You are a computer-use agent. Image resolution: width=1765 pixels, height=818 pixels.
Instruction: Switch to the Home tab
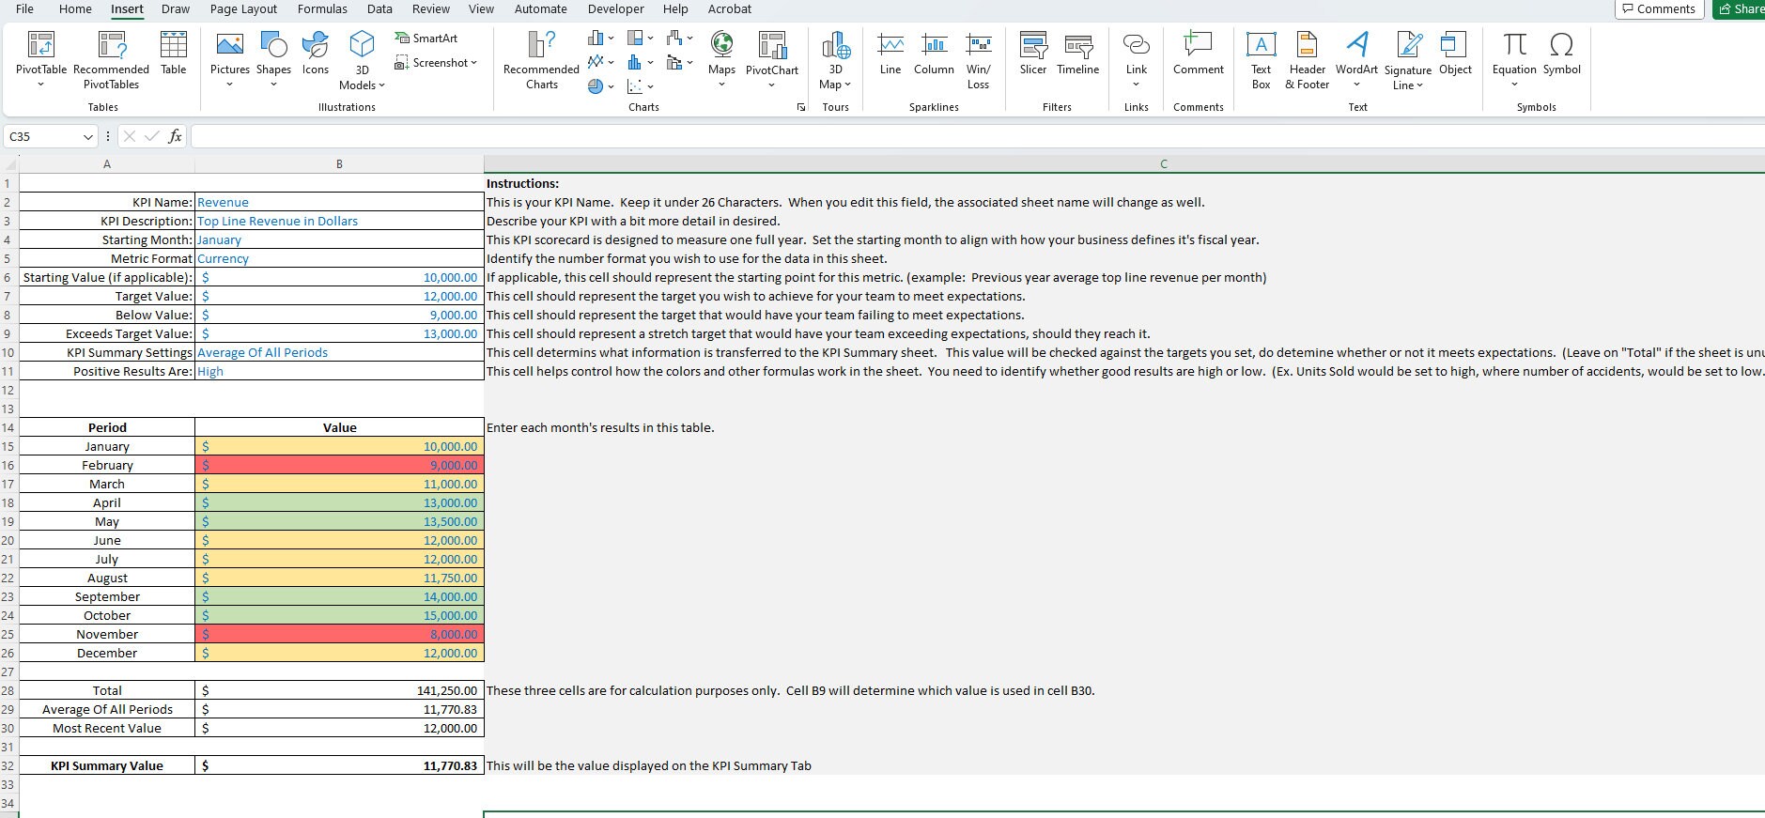(75, 8)
